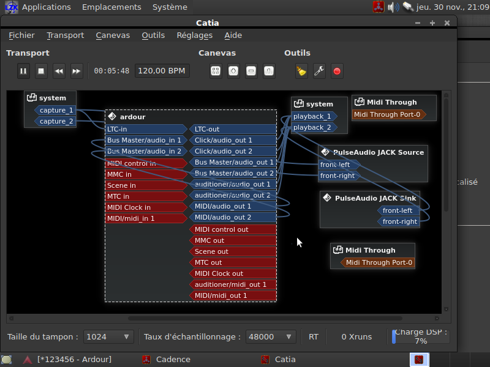Select the MMC out port
490x367 pixels.
(233, 240)
